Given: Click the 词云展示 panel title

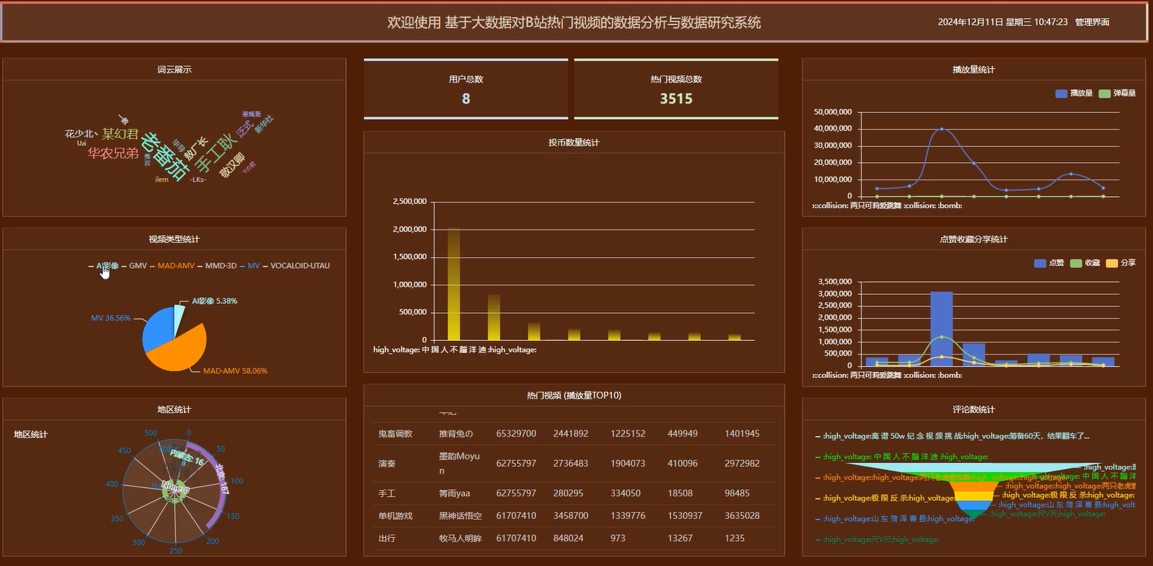Looking at the screenshot, I should click(174, 70).
